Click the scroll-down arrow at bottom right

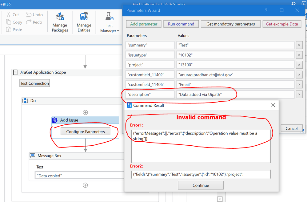[220, 199]
